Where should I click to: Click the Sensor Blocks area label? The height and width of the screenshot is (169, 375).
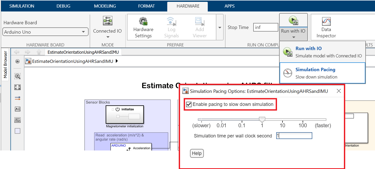(x=98, y=102)
